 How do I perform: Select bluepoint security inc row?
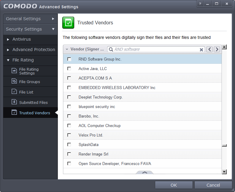(x=142, y=107)
